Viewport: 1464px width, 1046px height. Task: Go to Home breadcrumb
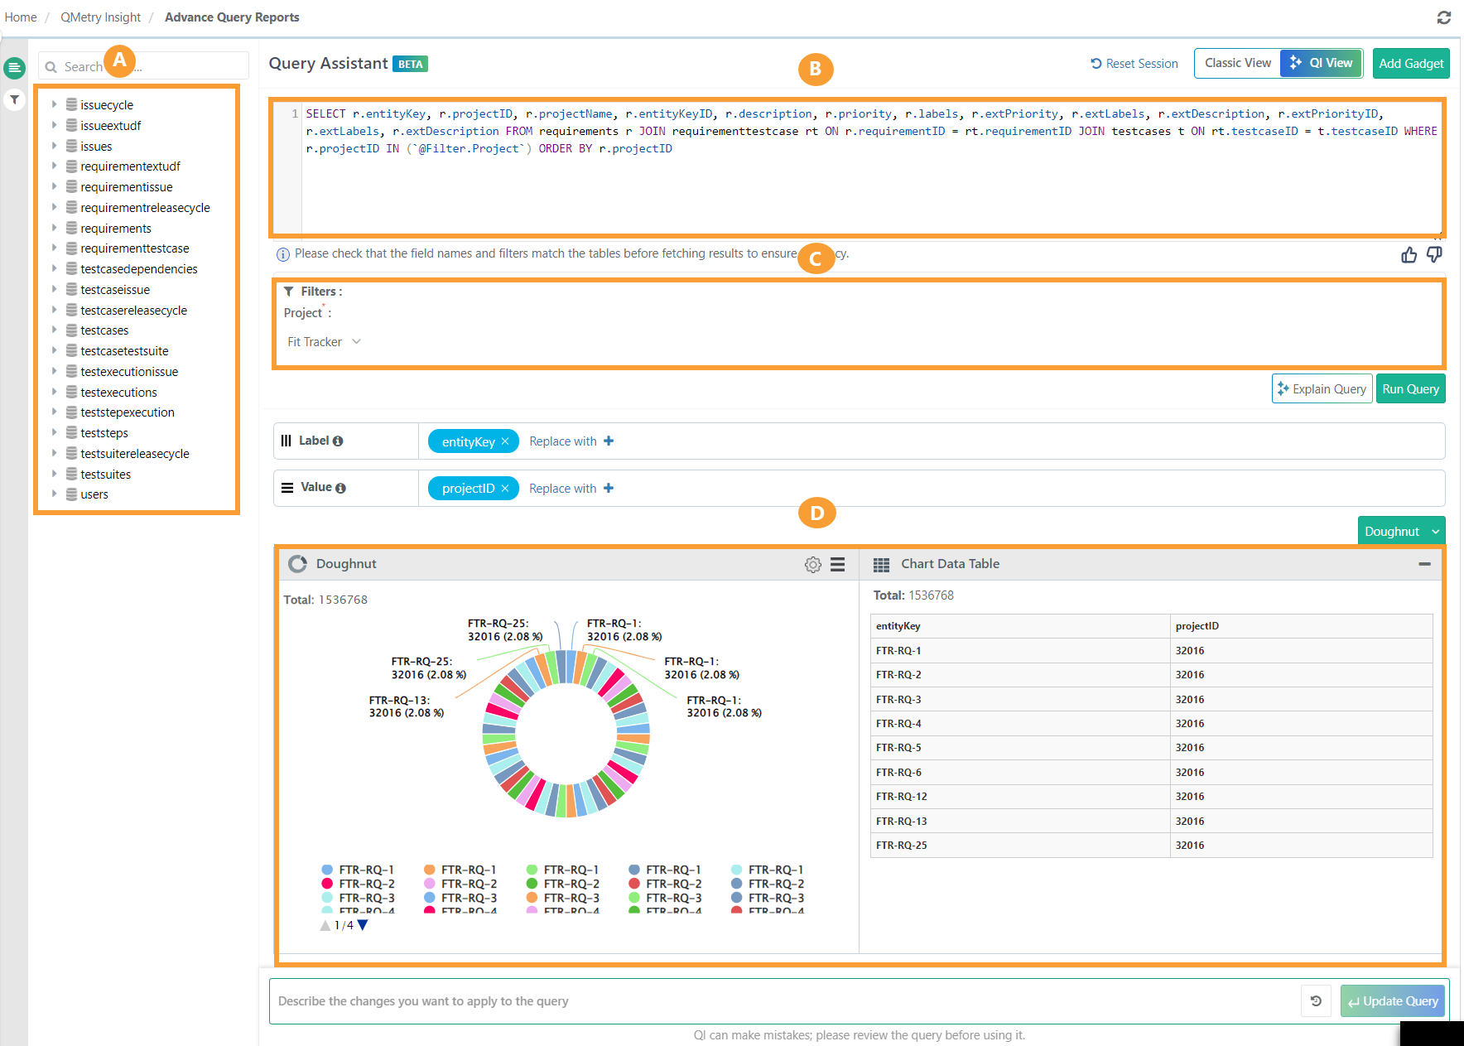point(21,17)
